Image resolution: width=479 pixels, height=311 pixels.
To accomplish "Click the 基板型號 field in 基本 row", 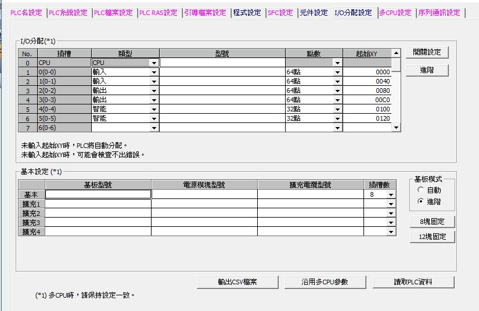I will pyautogui.click(x=98, y=194).
